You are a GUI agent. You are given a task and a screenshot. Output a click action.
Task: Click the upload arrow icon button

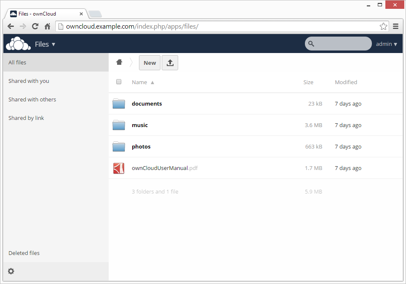pyautogui.click(x=170, y=63)
